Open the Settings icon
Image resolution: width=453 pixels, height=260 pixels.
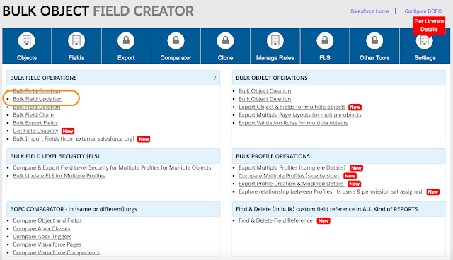coord(425,41)
